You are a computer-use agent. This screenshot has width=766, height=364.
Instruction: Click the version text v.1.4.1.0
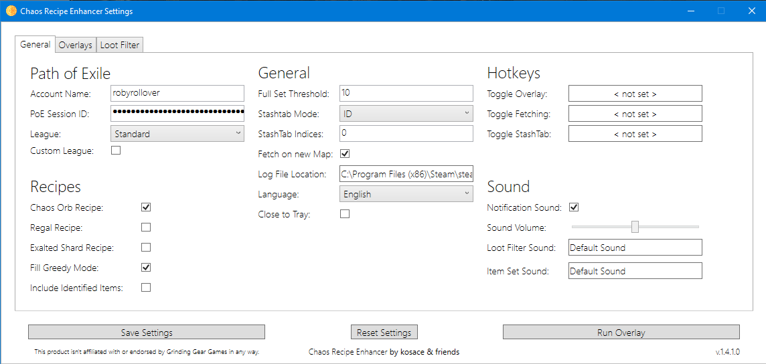[x=728, y=352]
